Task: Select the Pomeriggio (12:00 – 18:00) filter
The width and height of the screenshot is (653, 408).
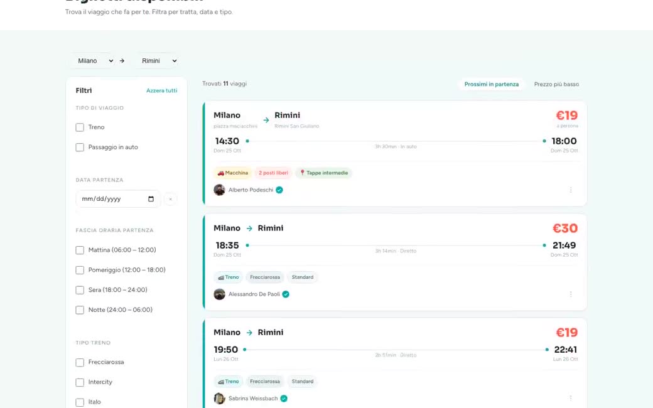Action: pos(80,270)
